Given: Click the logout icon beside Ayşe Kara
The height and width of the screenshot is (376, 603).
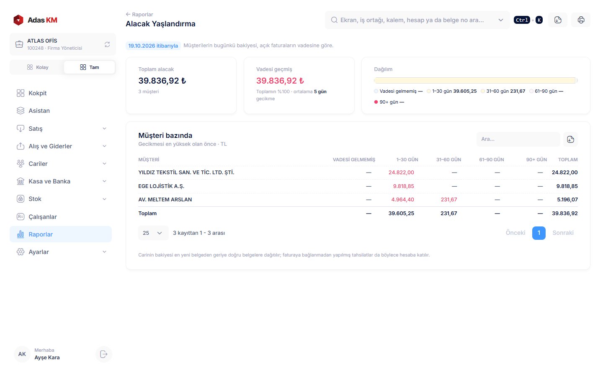Looking at the screenshot, I should 104,354.
